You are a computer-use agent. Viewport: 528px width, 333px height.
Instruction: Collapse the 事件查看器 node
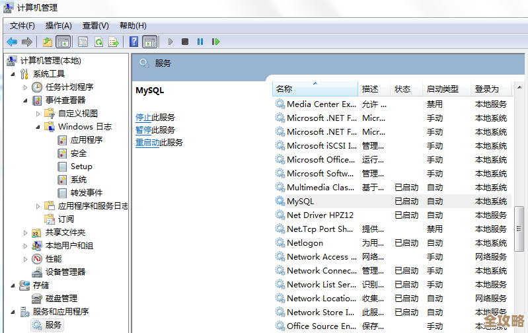[x=25, y=100]
